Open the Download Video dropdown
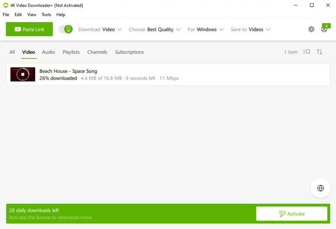This screenshot has height=229, width=336. pos(100,29)
